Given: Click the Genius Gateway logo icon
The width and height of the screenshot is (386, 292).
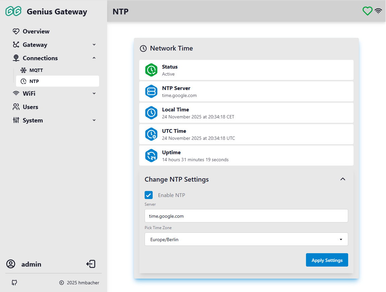Looking at the screenshot, I should pyautogui.click(x=13, y=11).
